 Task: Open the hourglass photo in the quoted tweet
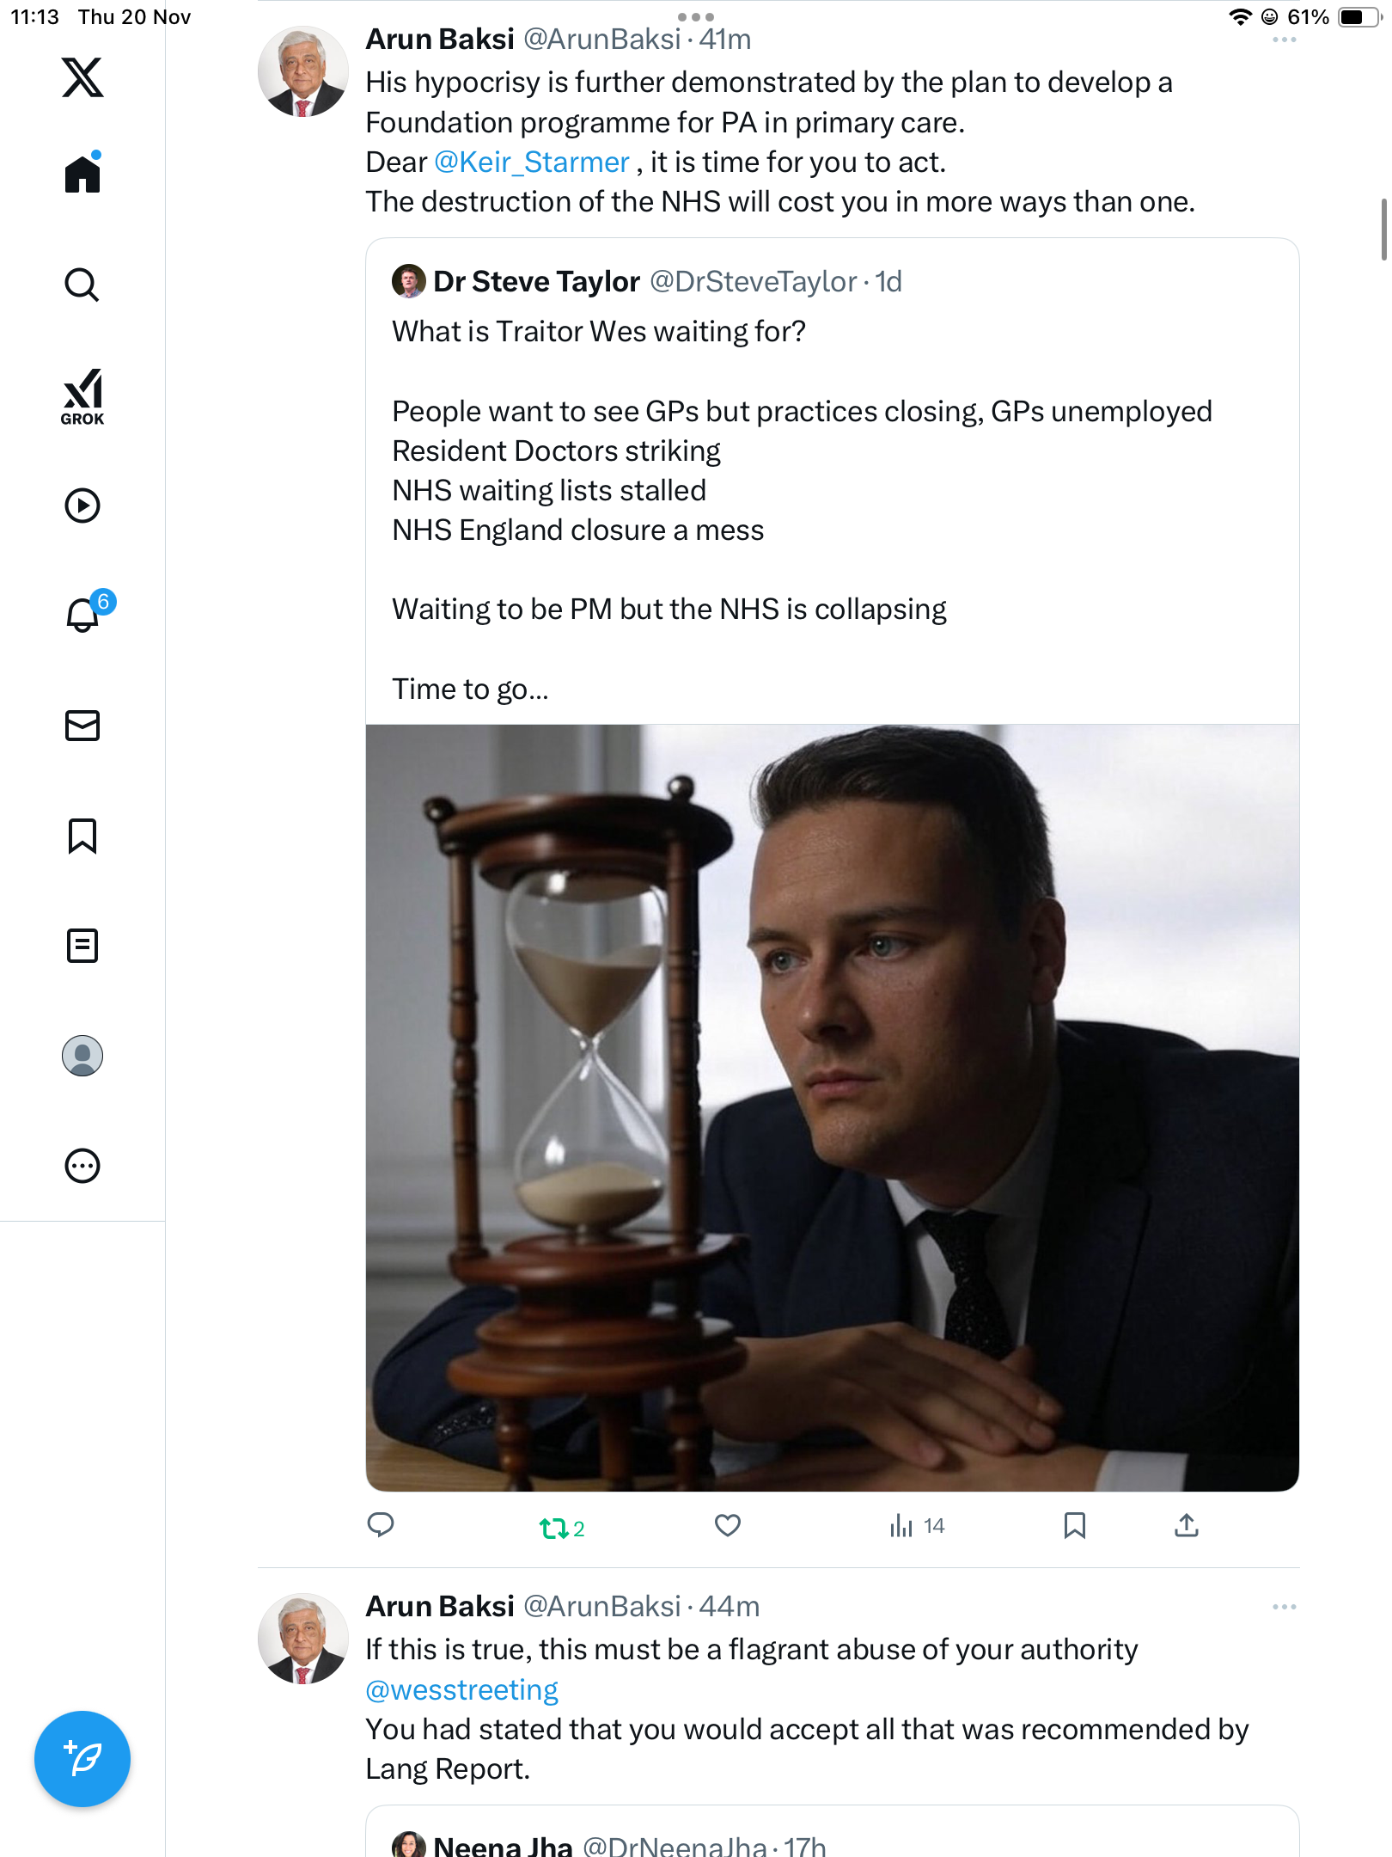point(832,1107)
